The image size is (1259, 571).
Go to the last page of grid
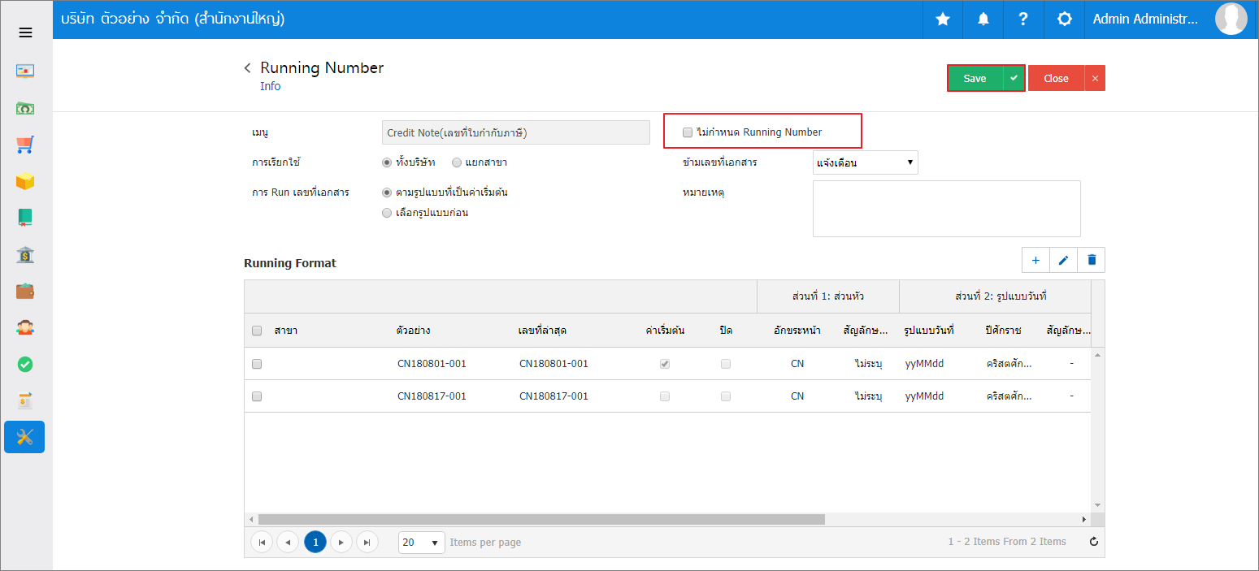[x=367, y=542]
